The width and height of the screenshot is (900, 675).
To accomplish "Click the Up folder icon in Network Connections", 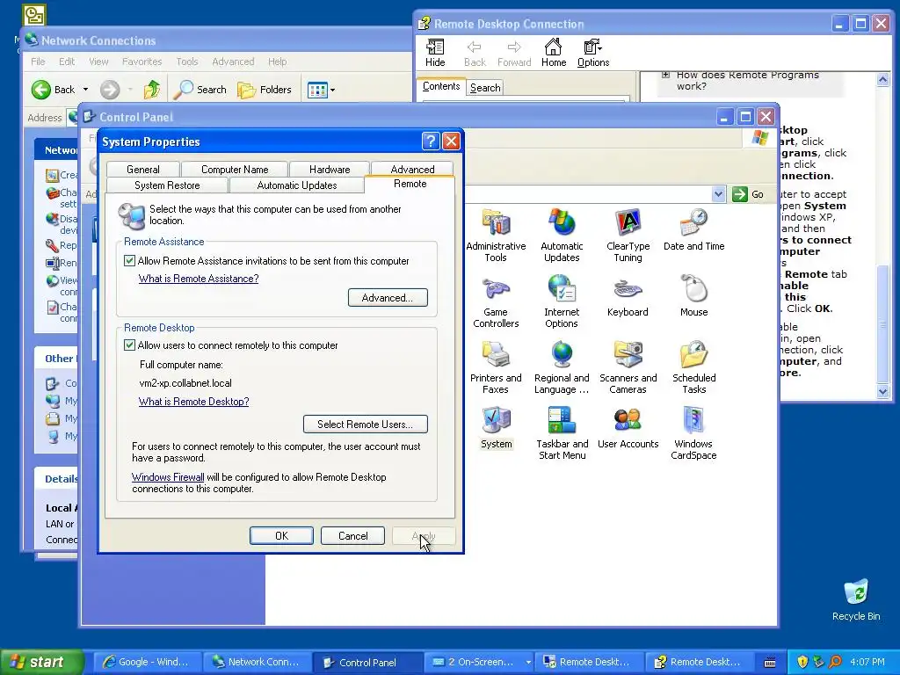I will pyautogui.click(x=151, y=90).
